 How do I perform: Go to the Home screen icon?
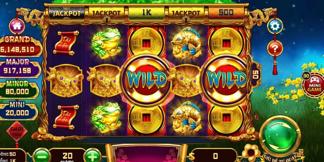click(x=17, y=26)
